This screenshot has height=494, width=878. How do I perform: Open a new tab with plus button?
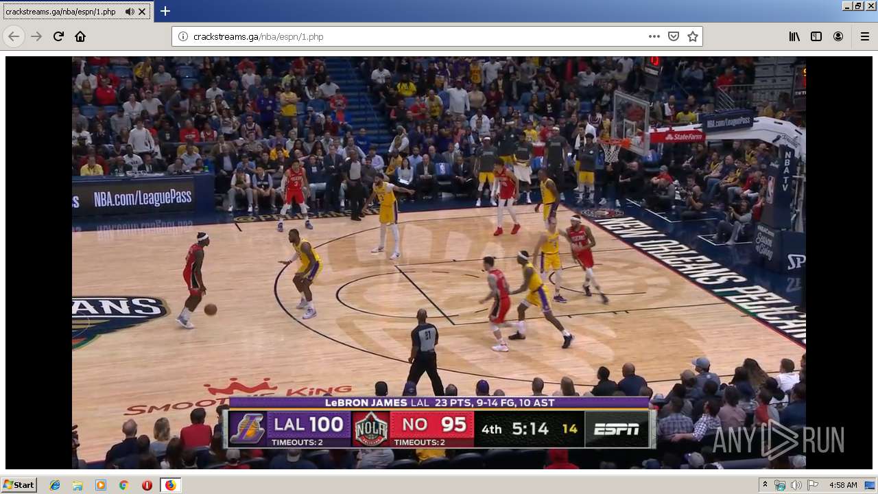point(165,11)
